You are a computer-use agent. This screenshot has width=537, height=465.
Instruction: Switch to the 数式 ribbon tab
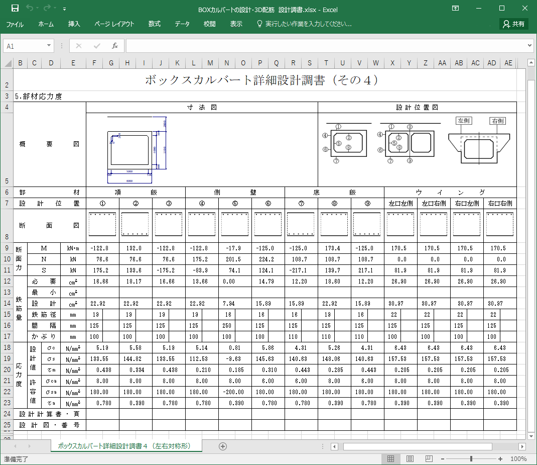click(155, 24)
